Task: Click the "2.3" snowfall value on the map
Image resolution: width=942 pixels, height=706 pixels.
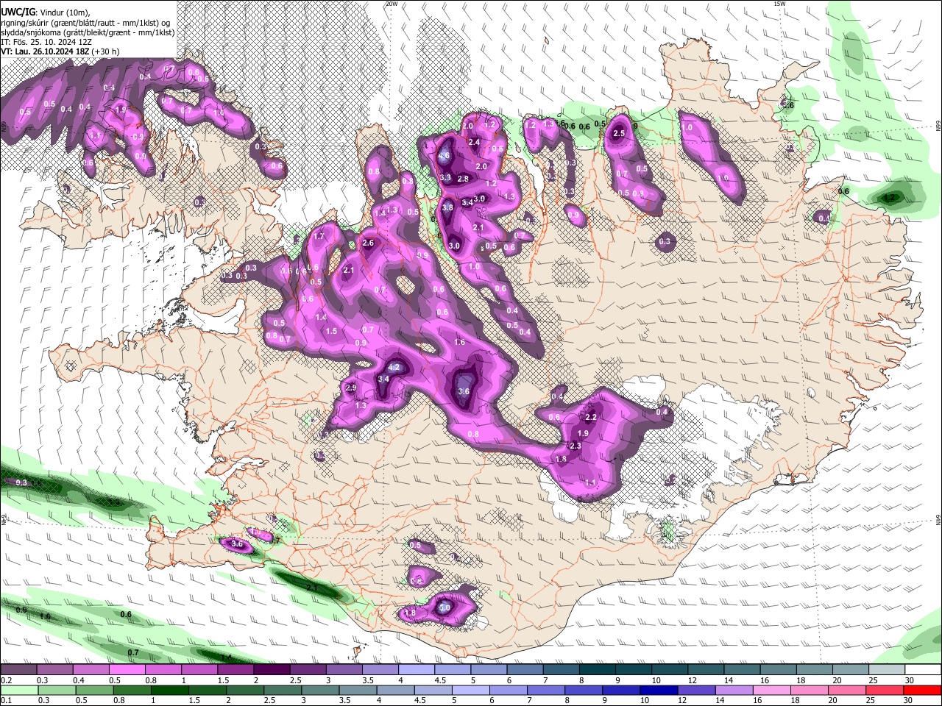Action: point(576,446)
